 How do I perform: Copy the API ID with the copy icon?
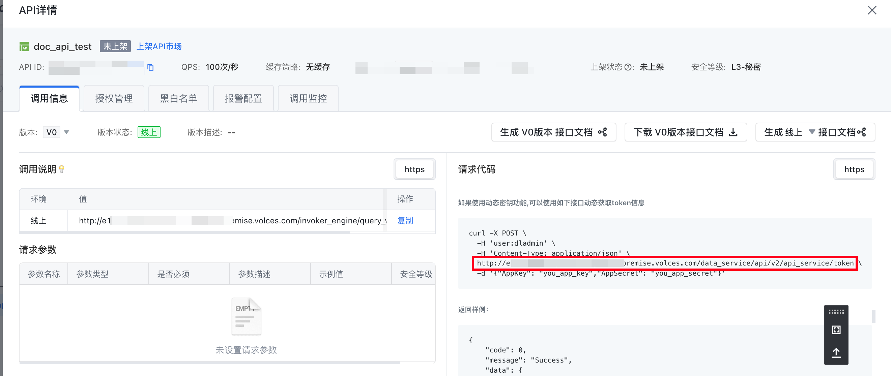(150, 67)
